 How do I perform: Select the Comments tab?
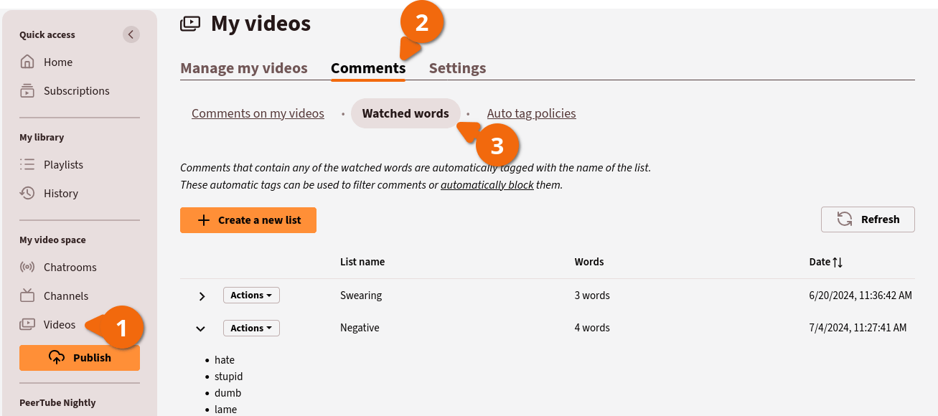click(368, 68)
